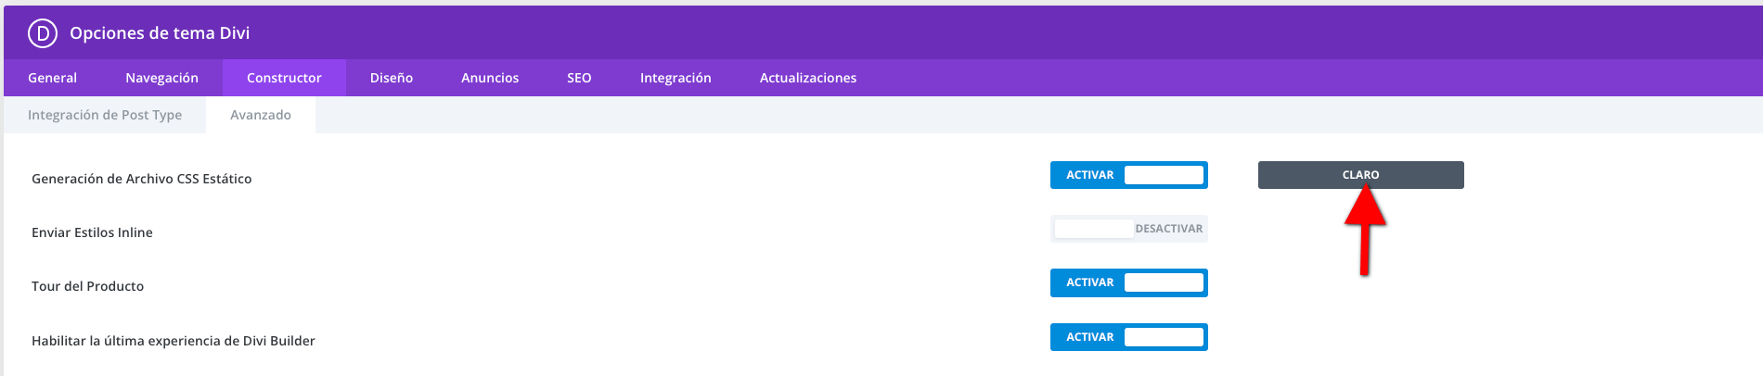This screenshot has height=376, width=1763.
Task: Switch to the Navegación tab
Action: [161, 78]
